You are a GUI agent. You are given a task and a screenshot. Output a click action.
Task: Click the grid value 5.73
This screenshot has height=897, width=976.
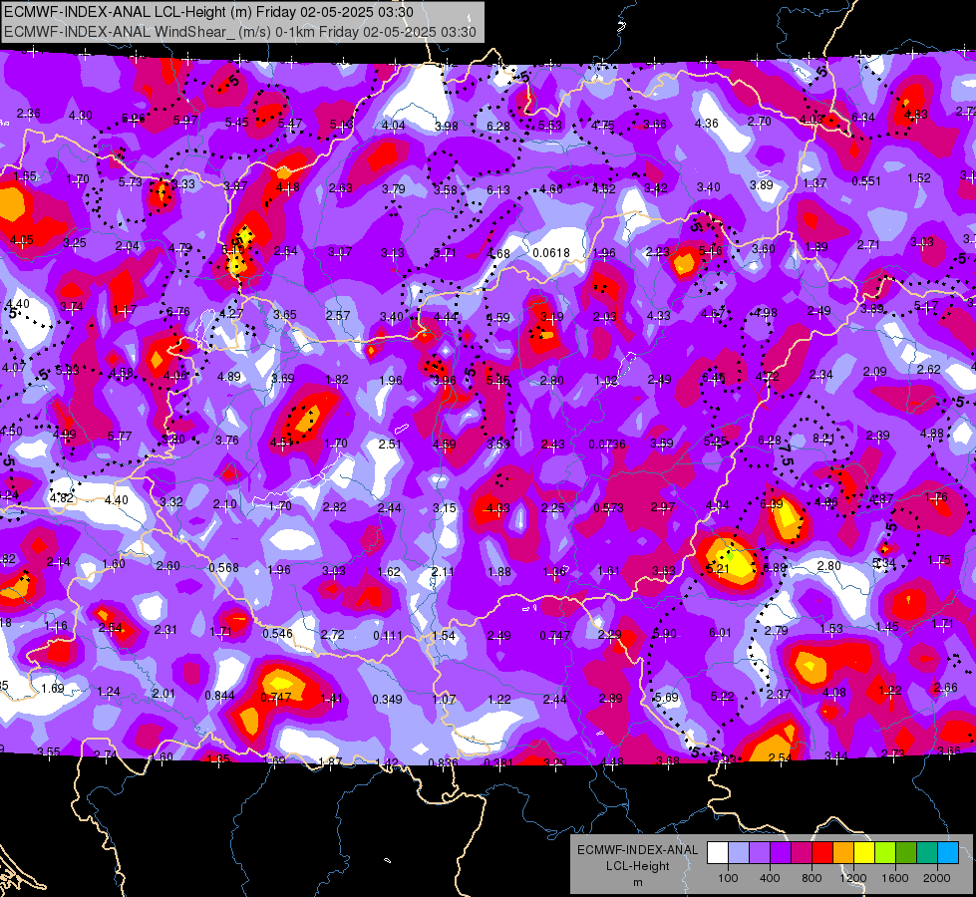[130, 182]
